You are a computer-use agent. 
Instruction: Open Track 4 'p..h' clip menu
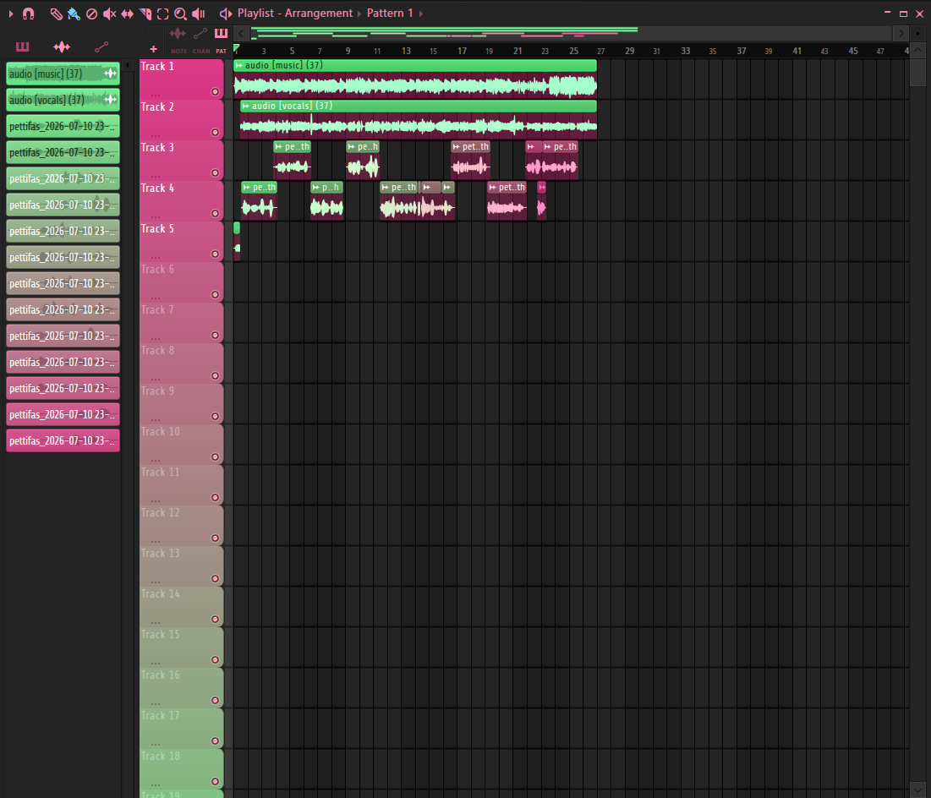[316, 187]
